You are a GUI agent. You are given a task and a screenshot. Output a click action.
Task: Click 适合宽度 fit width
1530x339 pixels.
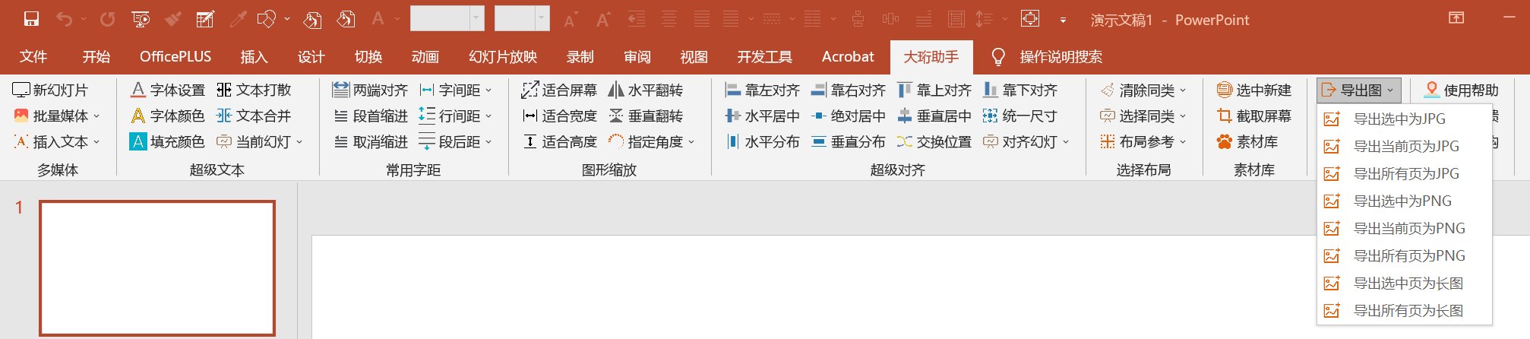click(559, 116)
